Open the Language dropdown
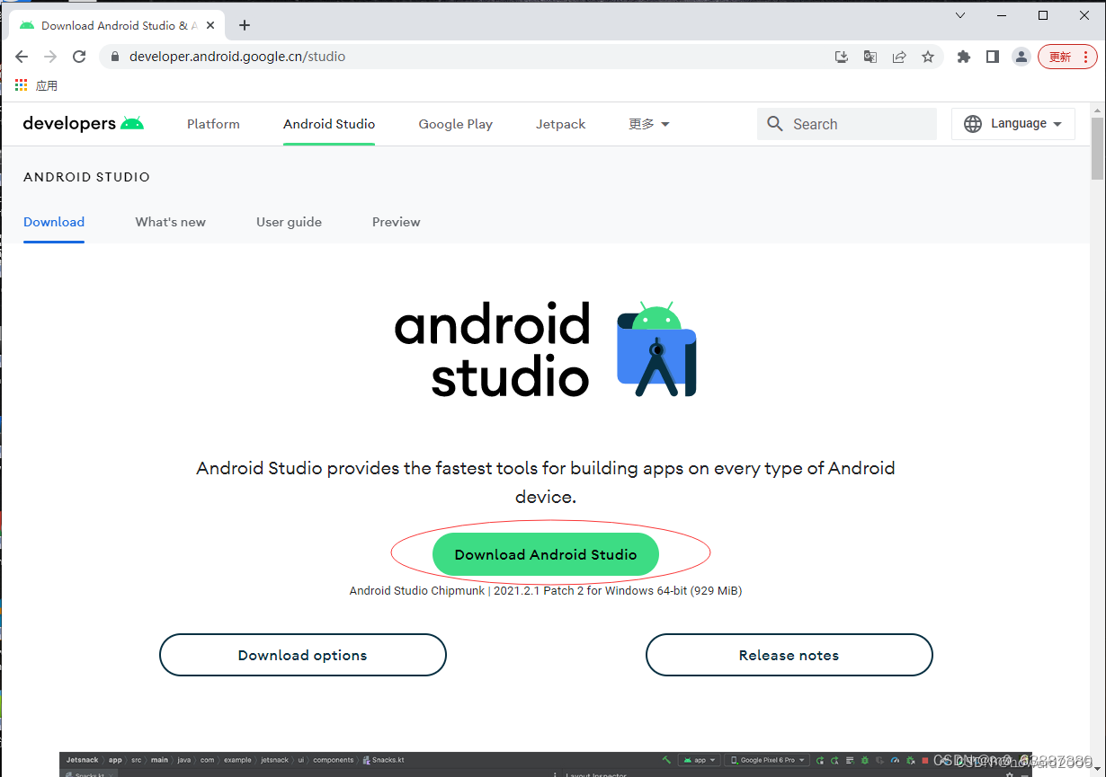The image size is (1106, 777). click(1013, 124)
